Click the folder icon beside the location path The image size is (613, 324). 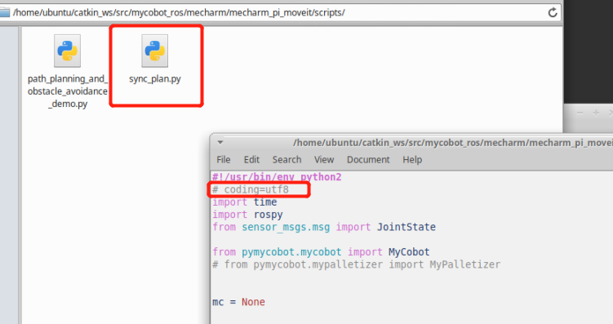[x=4, y=12]
